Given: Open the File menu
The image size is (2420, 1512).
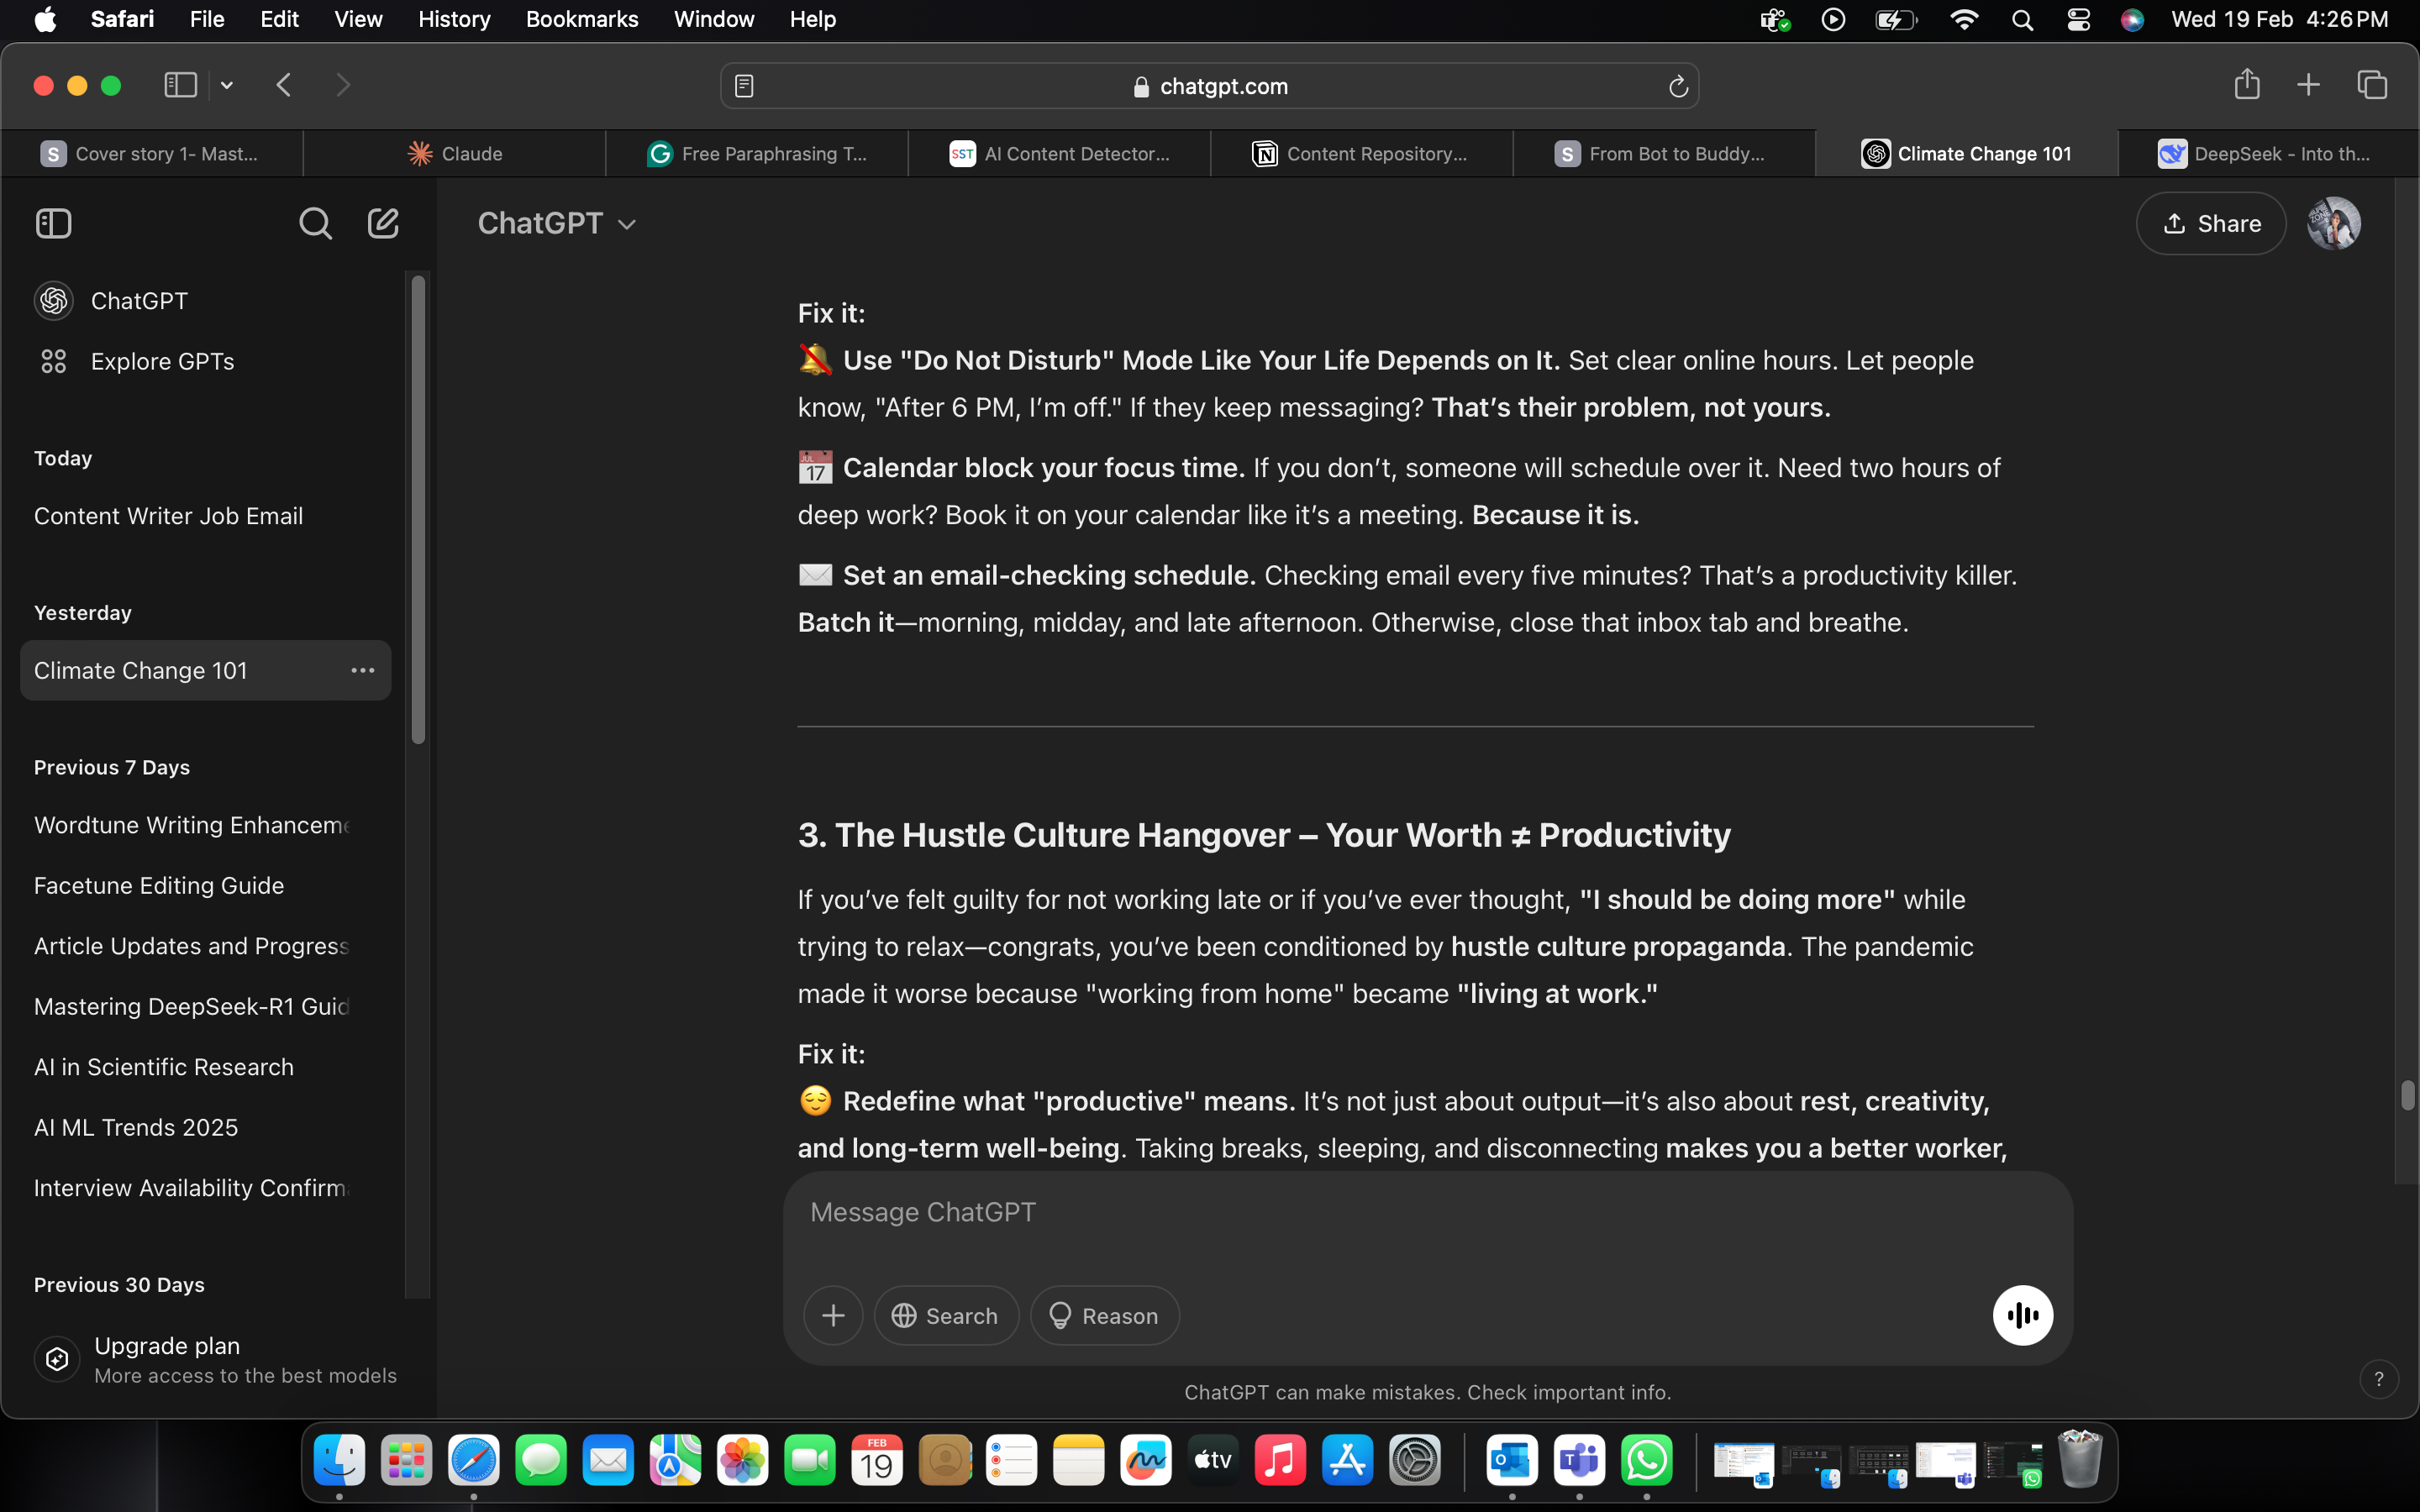Looking at the screenshot, I should click(207, 19).
